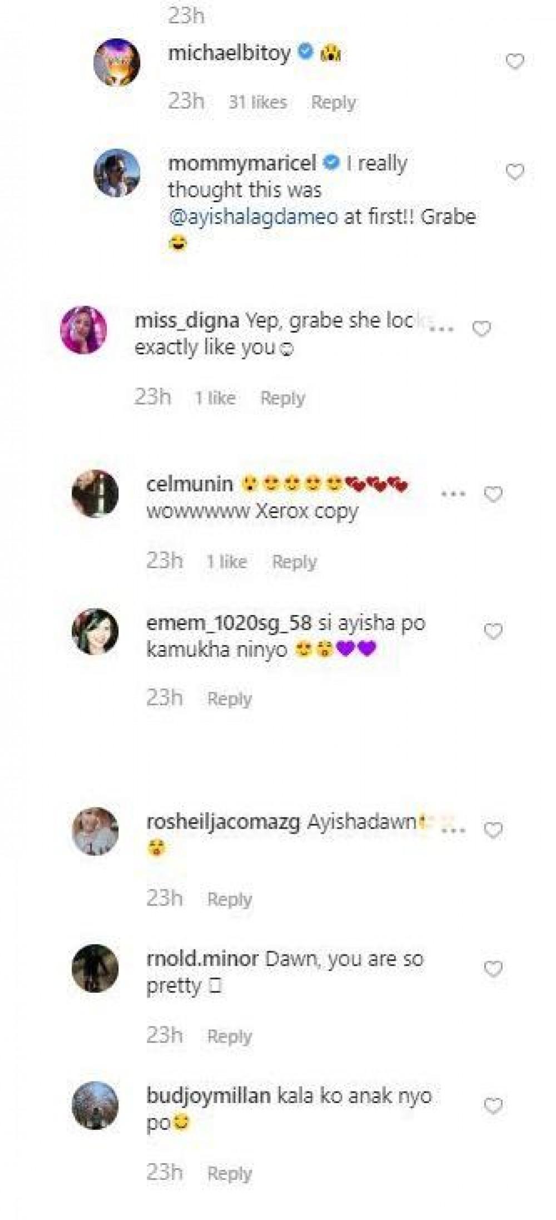
Task: Open three-dot menu on celmunin's comment
Action: click(x=454, y=494)
